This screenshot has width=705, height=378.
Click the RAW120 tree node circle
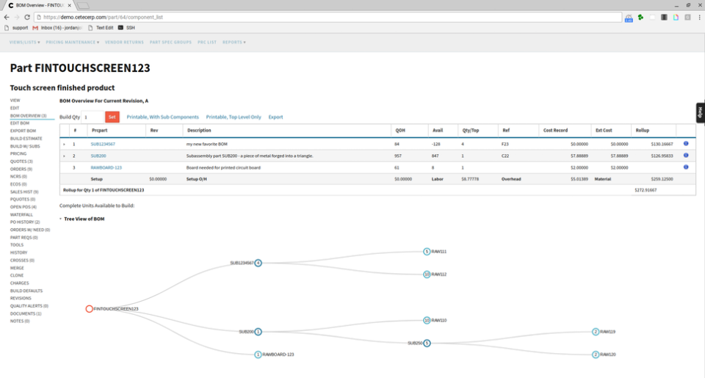(596, 355)
